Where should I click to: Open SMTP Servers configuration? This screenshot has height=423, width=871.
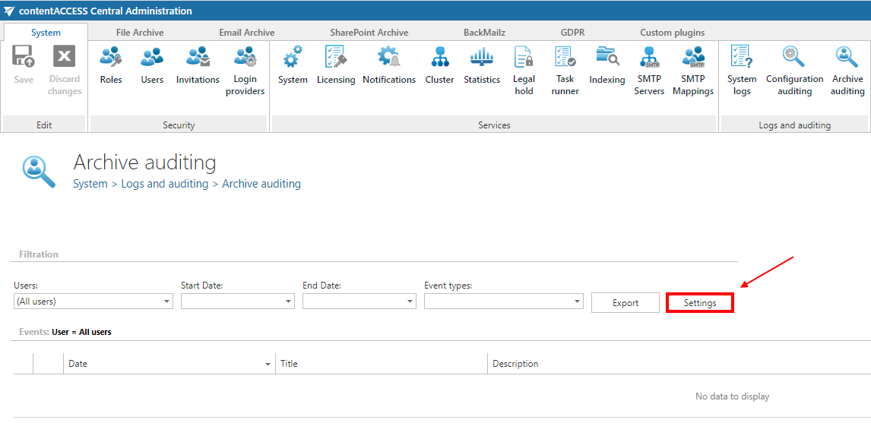(x=650, y=71)
